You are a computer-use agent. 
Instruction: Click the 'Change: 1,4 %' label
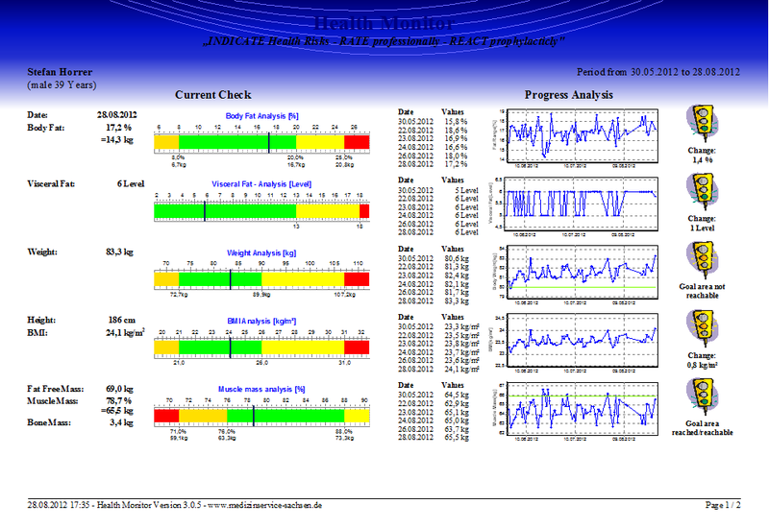pyautogui.click(x=703, y=156)
